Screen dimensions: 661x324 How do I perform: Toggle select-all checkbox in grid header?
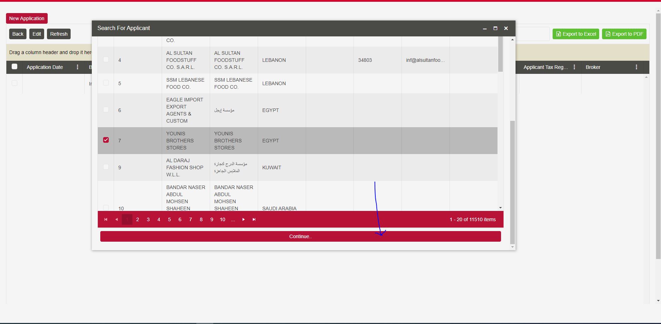(14, 66)
